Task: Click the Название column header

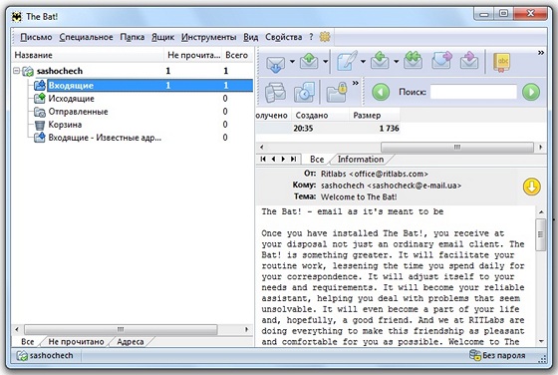Action: (88, 55)
